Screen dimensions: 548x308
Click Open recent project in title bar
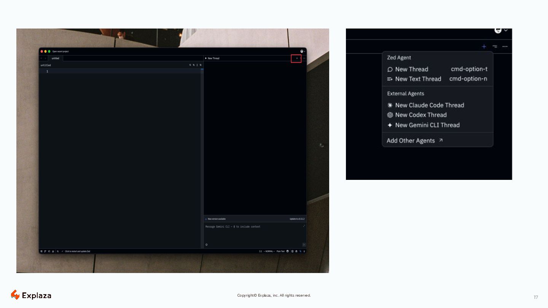[61, 51]
